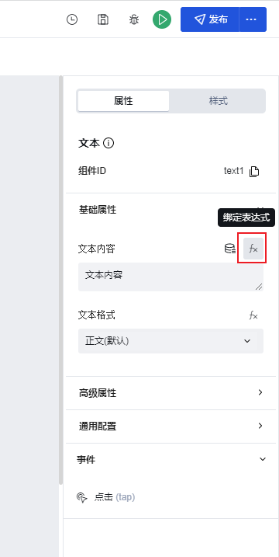Run preview with green play button

[x=162, y=19]
